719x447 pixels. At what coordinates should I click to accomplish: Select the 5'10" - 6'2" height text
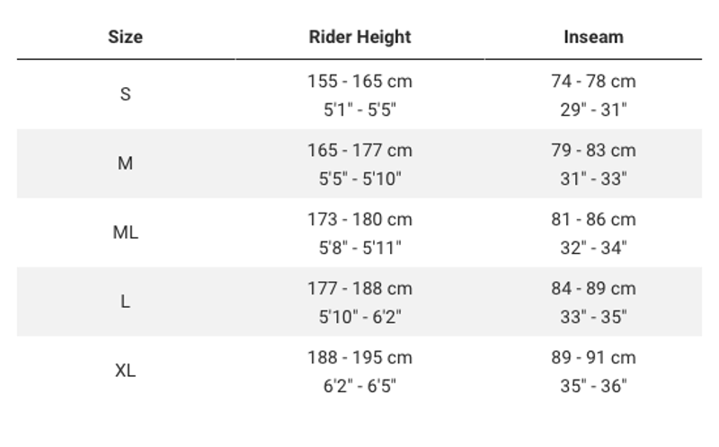pyautogui.click(x=359, y=317)
